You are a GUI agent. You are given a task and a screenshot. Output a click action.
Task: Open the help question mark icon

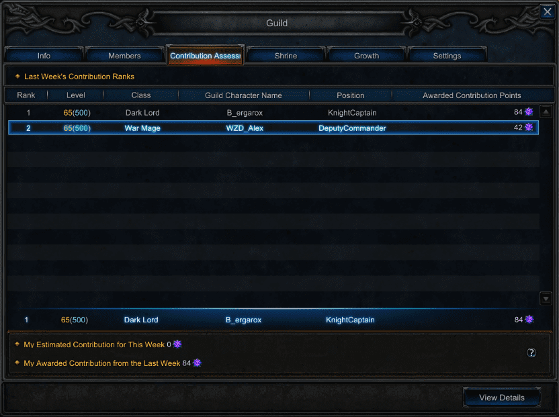click(531, 353)
